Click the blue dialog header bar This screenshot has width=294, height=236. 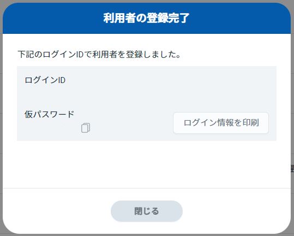(x=147, y=18)
